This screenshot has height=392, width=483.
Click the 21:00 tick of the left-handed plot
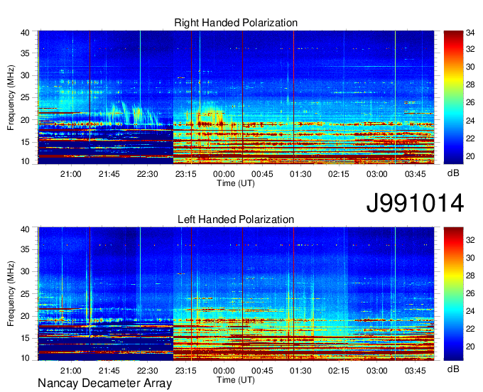pyautogui.click(x=70, y=371)
